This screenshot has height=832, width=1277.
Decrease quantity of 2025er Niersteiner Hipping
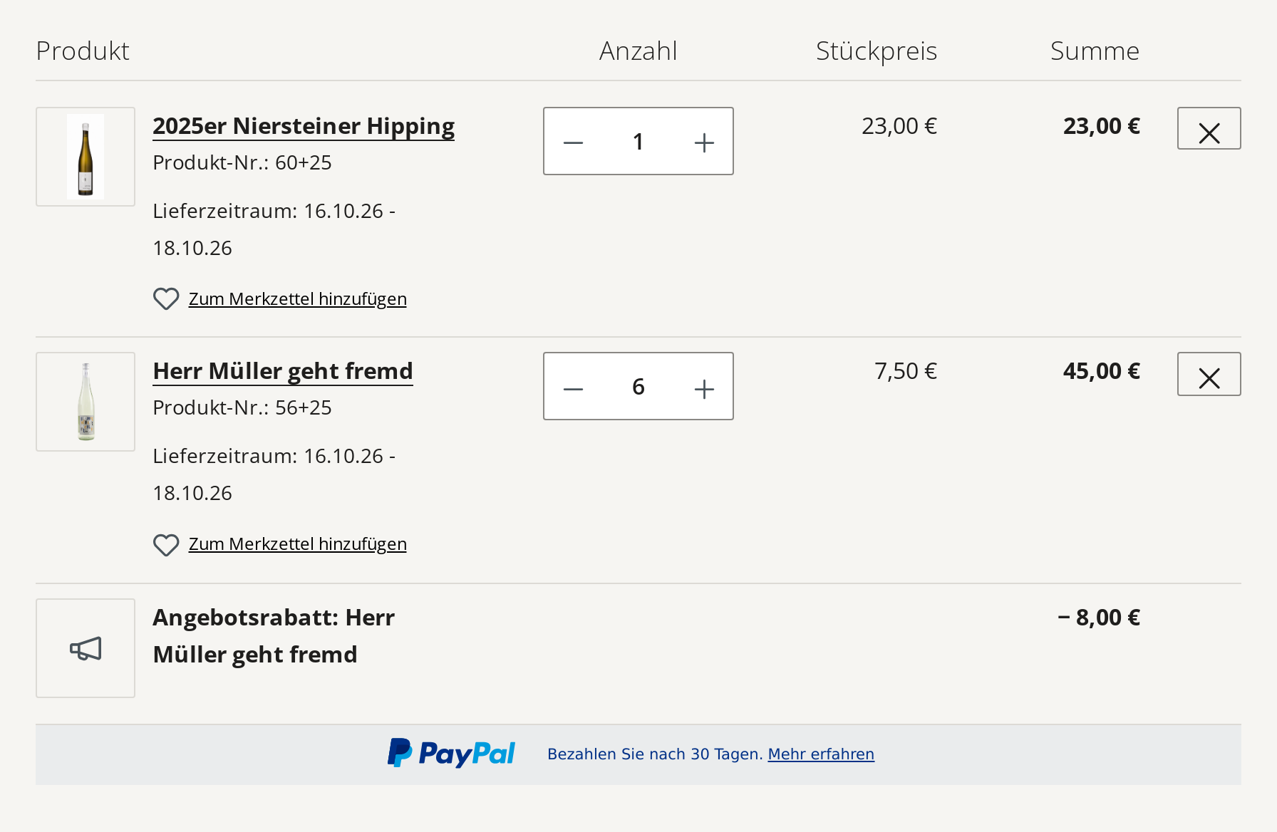pyautogui.click(x=573, y=142)
